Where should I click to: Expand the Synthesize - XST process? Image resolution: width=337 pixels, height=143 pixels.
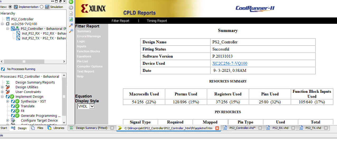click(x=8, y=102)
